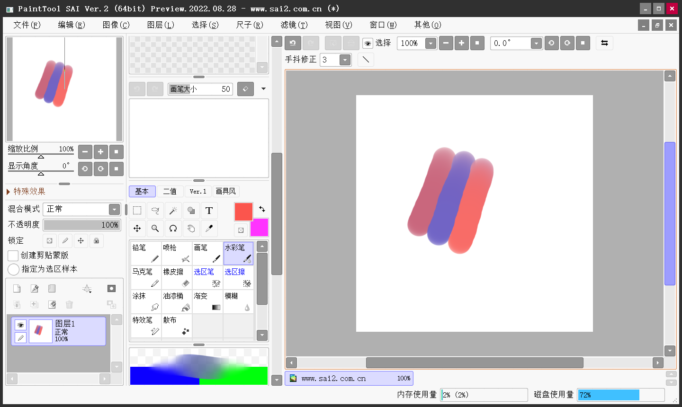The height and width of the screenshot is (407, 682).
Task: Select the rectangular selection tool
Action: pos(137,211)
